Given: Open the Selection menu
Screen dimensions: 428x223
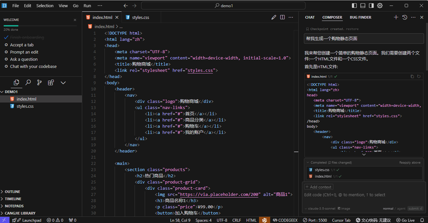Looking at the screenshot, I should point(45,6).
